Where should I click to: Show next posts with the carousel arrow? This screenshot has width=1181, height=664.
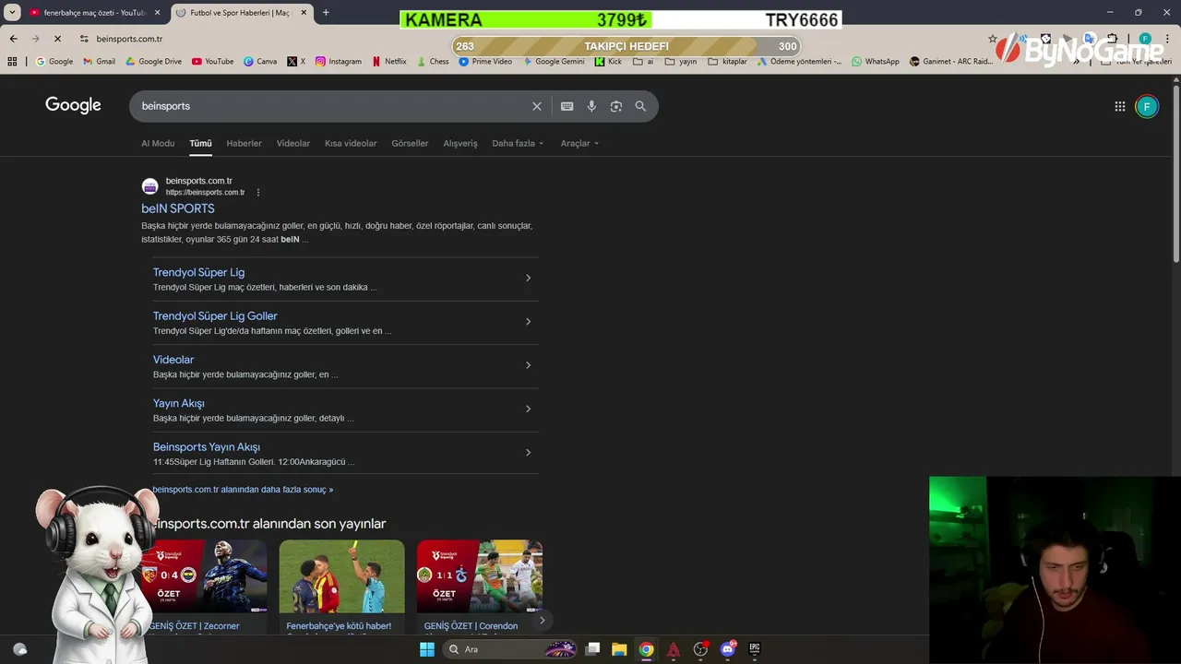click(542, 620)
